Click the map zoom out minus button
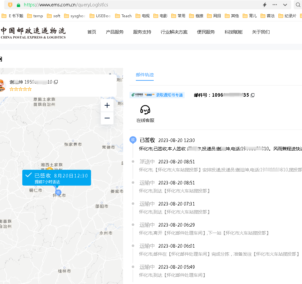Image resolution: width=302 pixels, height=284 pixels. (107, 118)
